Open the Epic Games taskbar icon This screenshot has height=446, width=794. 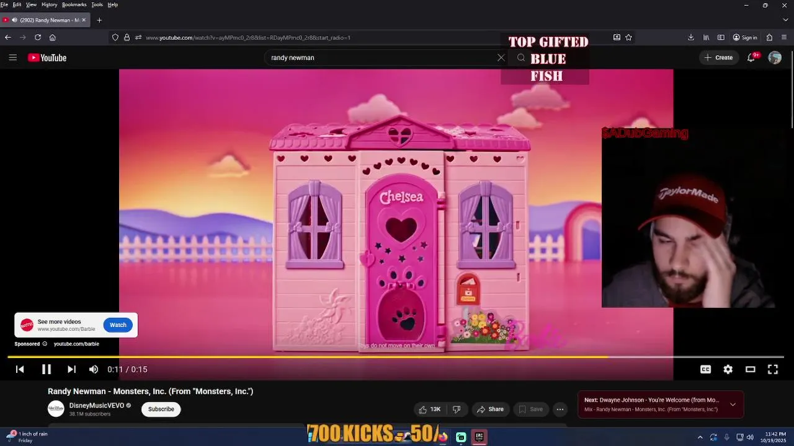click(479, 437)
